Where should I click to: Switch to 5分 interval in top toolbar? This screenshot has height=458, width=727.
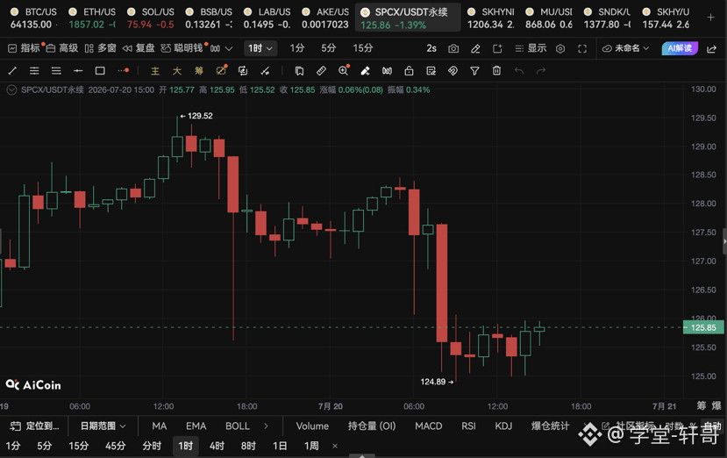[x=328, y=47]
